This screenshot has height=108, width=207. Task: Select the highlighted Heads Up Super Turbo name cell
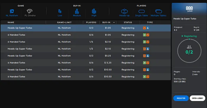click(20, 28)
